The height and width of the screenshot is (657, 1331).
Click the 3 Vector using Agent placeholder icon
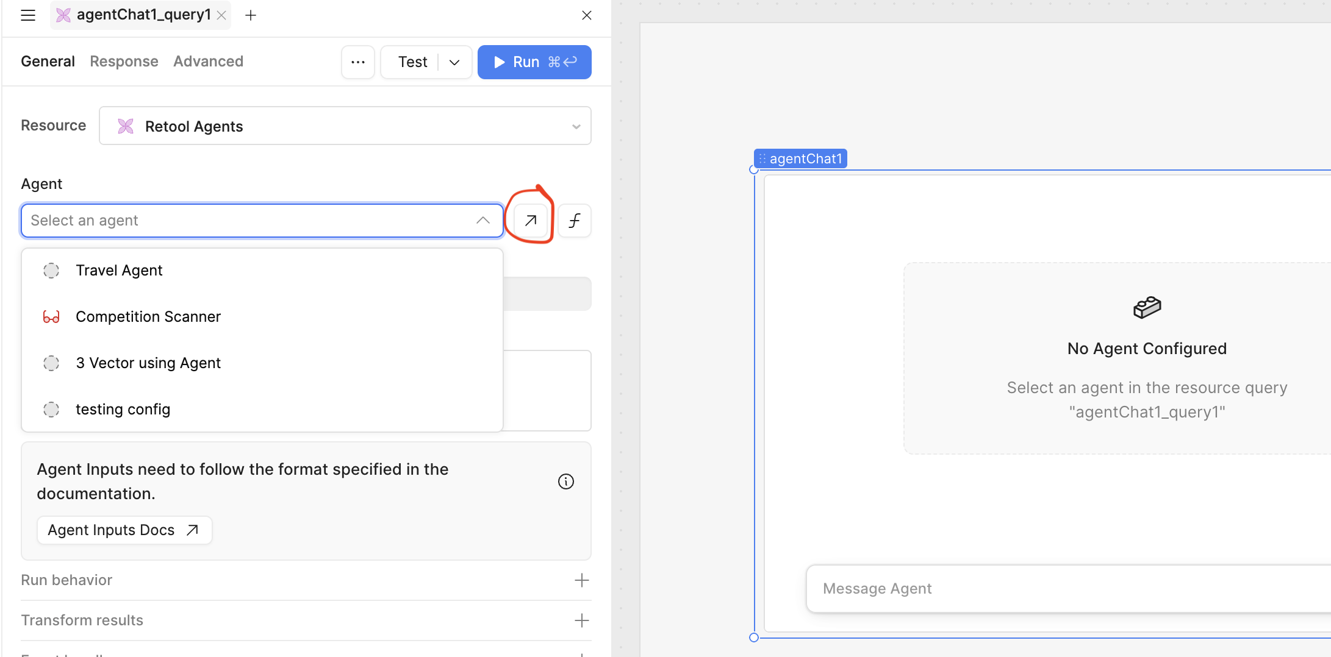click(x=51, y=363)
